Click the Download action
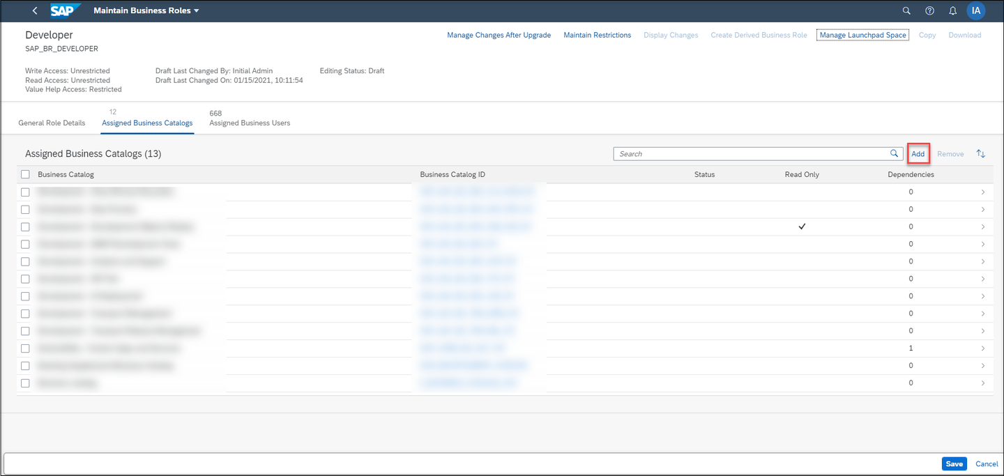 tap(965, 35)
